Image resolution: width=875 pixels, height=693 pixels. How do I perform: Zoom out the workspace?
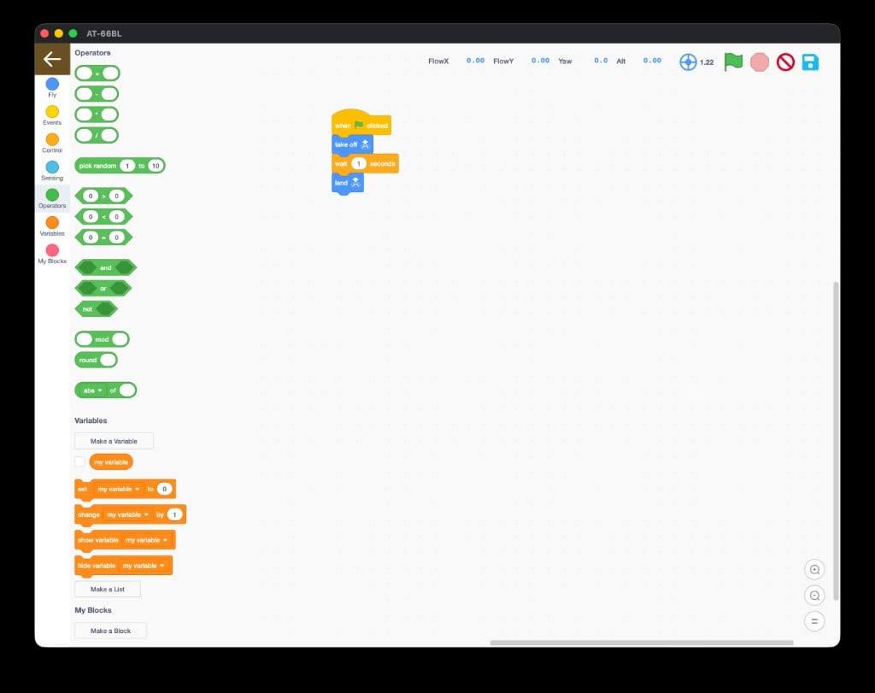tap(814, 596)
